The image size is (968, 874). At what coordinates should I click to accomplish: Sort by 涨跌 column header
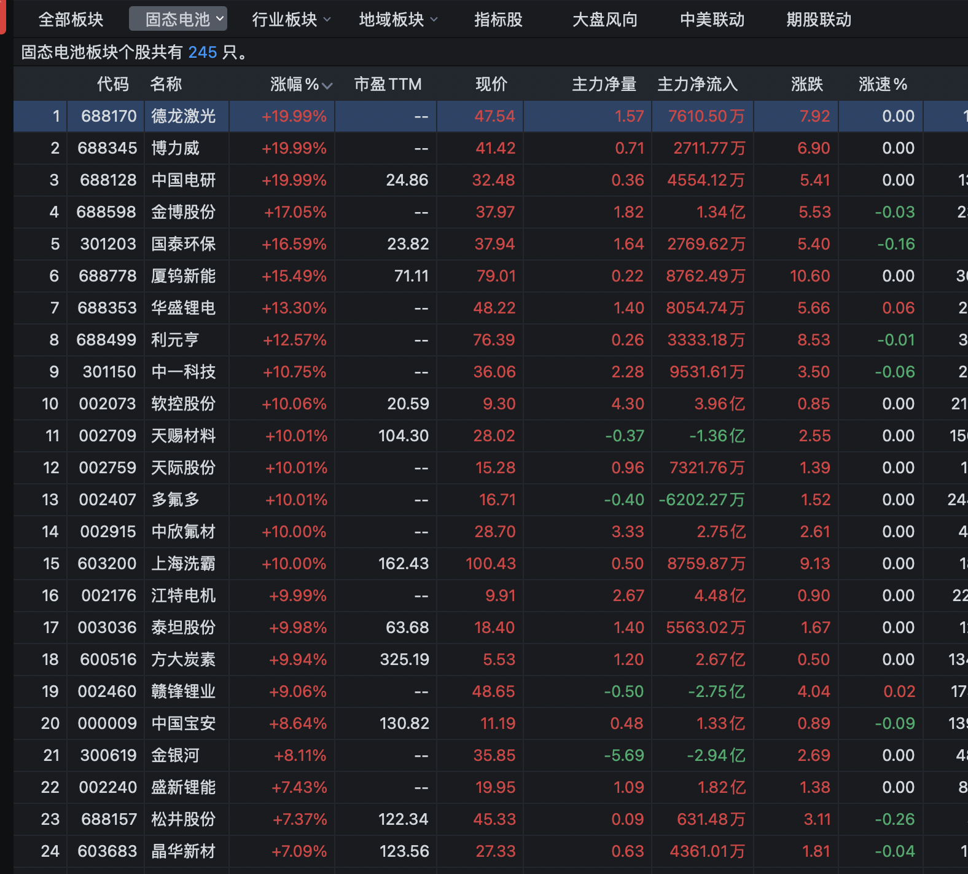[x=807, y=84]
